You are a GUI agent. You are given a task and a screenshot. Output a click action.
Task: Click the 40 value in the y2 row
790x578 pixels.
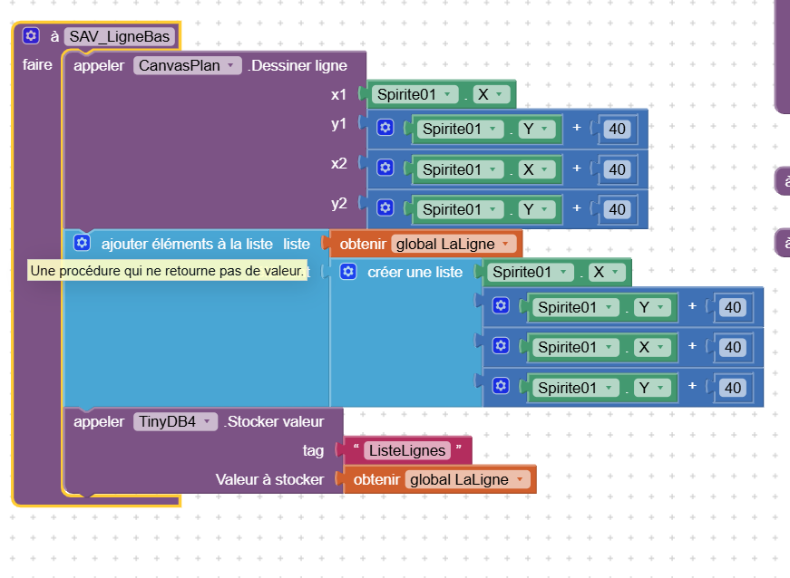[x=617, y=209]
